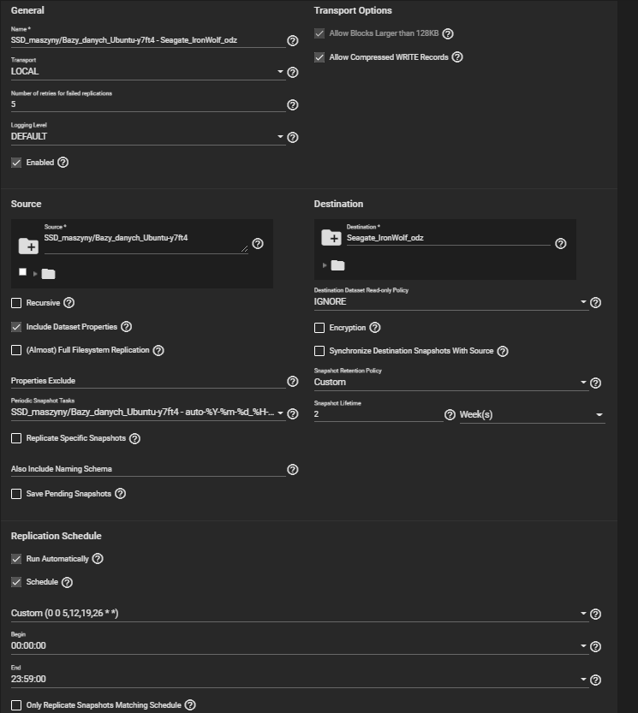Image resolution: width=638 pixels, height=713 pixels.
Task: Click the Source new-folder icon
Action: (x=28, y=246)
